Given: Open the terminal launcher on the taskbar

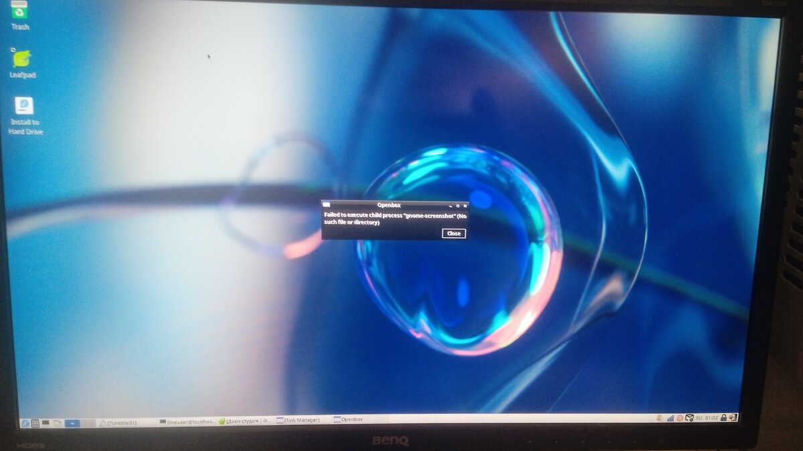Looking at the screenshot, I should pyautogui.click(x=46, y=422).
